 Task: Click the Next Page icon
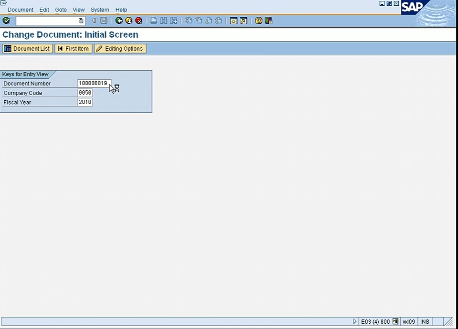209,21
